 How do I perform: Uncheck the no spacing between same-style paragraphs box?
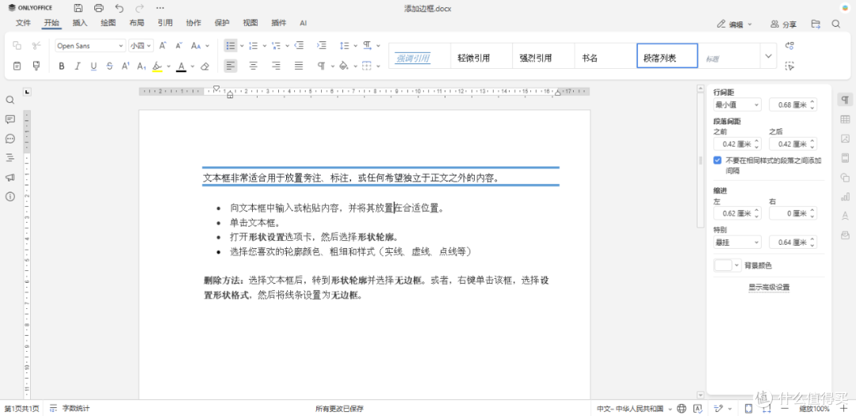[x=717, y=161]
